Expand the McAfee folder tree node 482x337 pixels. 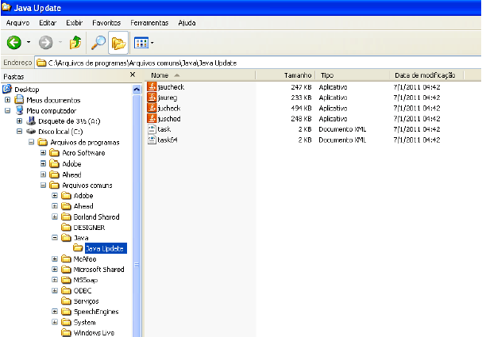point(55,258)
